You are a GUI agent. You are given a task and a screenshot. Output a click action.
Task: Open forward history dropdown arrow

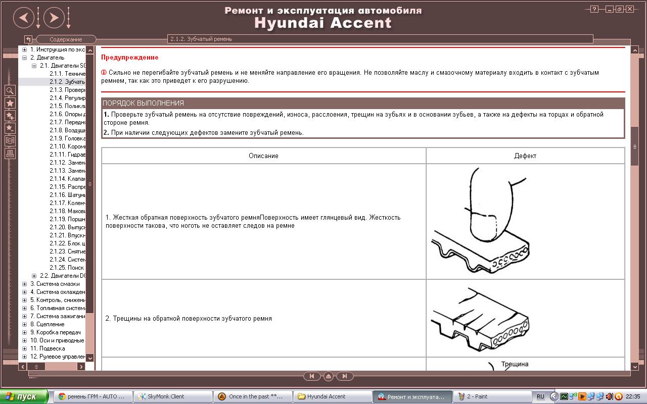tap(68, 18)
